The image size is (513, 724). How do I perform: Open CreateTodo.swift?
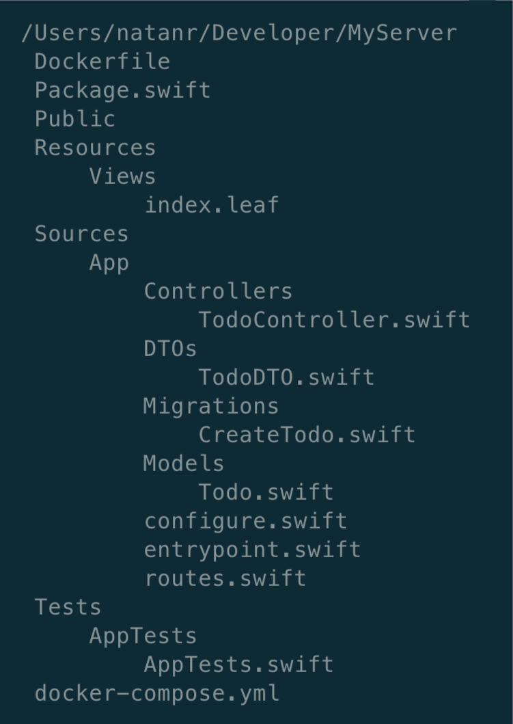tap(307, 435)
